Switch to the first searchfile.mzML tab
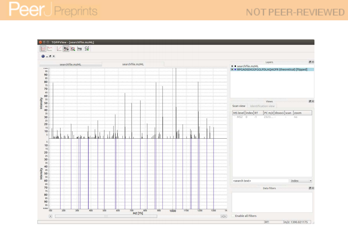The height and width of the screenshot is (230, 348). pos(70,65)
